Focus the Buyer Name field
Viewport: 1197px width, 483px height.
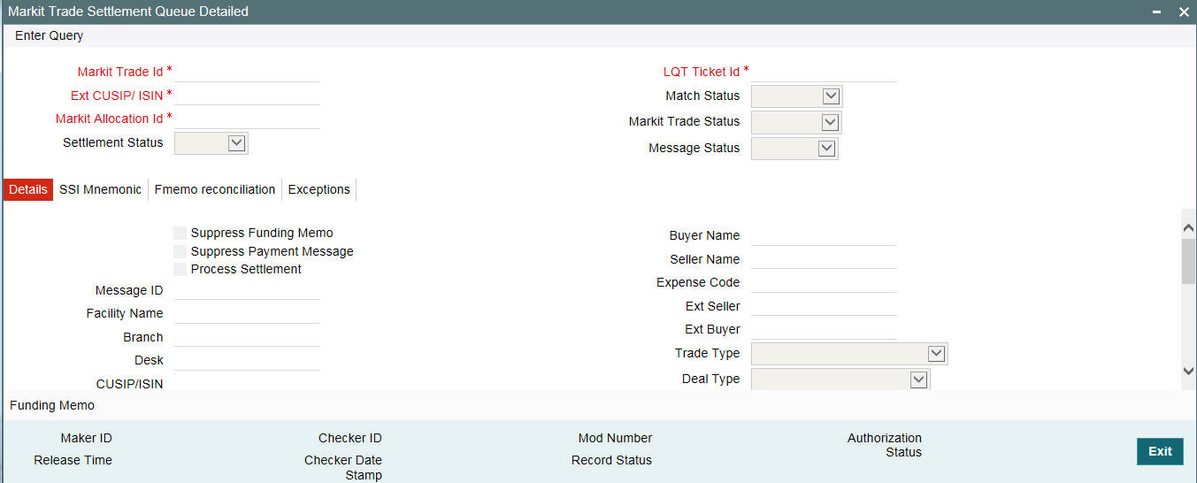[x=824, y=235]
